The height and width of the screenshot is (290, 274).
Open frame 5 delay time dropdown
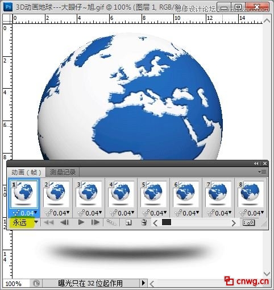(165, 213)
